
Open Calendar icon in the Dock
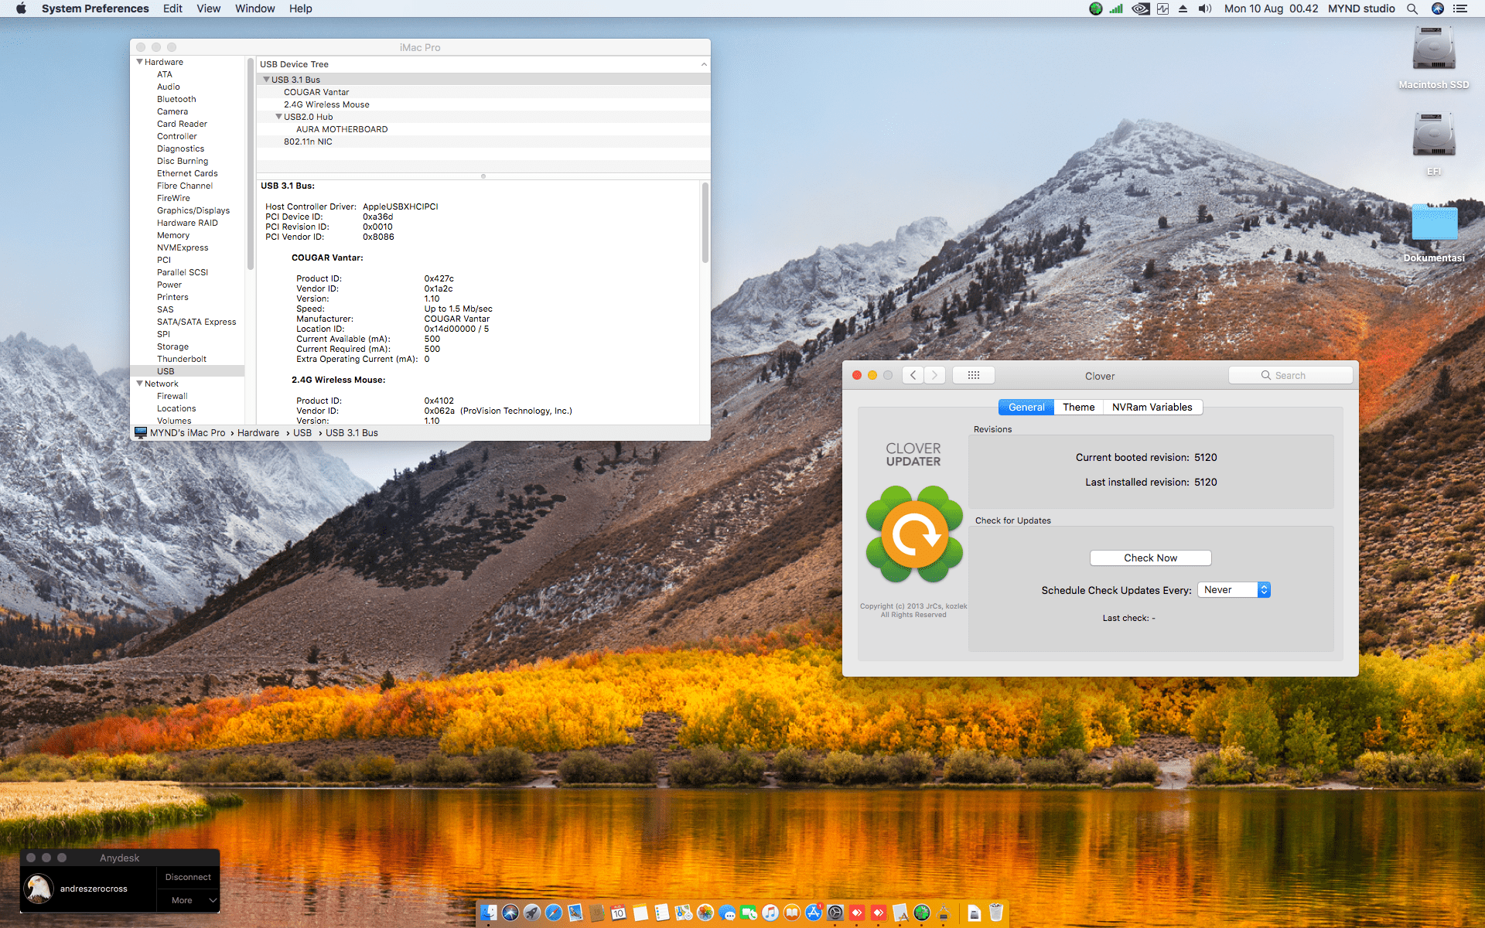(x=619, y=913)
